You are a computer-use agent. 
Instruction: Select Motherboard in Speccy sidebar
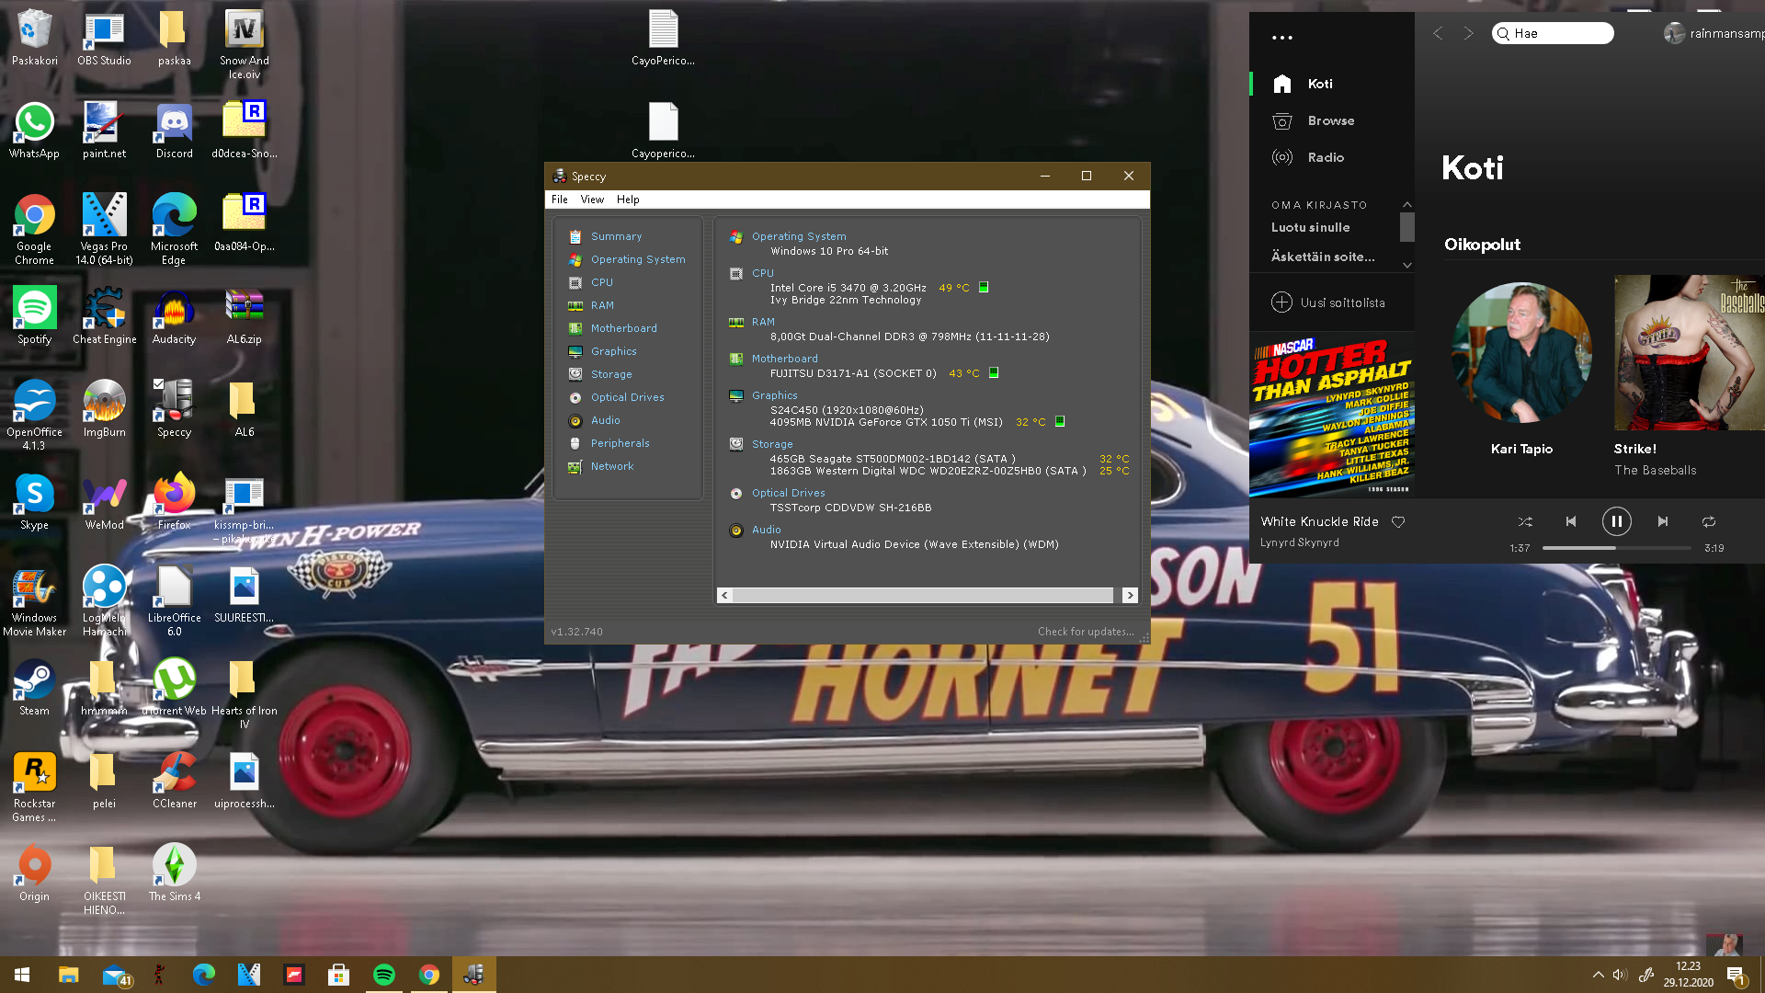click(x=623, y=328)
